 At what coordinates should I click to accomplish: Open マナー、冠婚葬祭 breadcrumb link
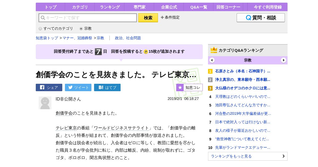point(77,38)
